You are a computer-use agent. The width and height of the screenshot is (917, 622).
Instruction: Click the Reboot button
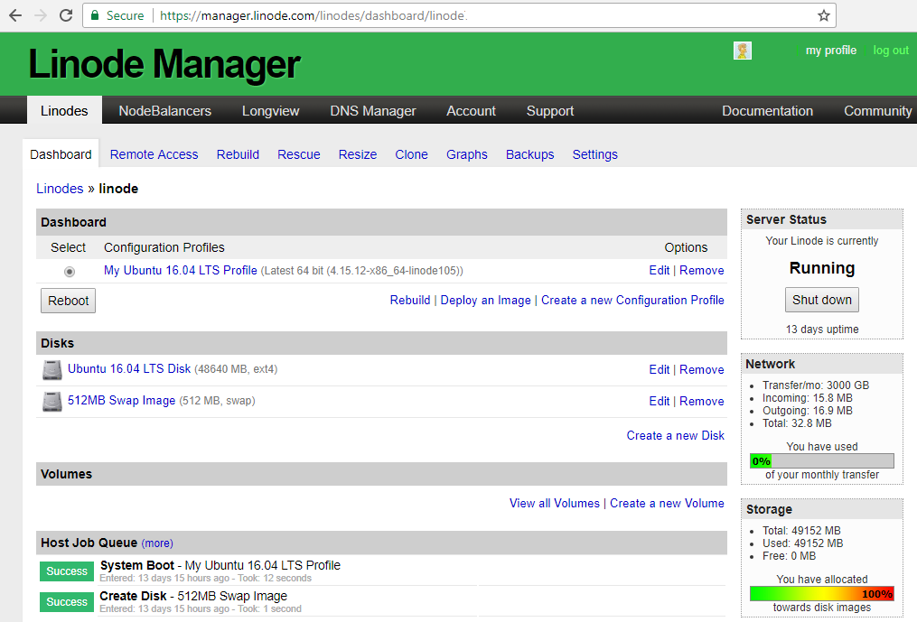tap(68, 301)
